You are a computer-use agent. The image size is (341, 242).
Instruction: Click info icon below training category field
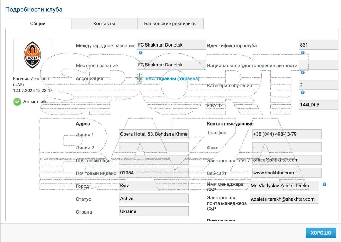tap(302, 93)
